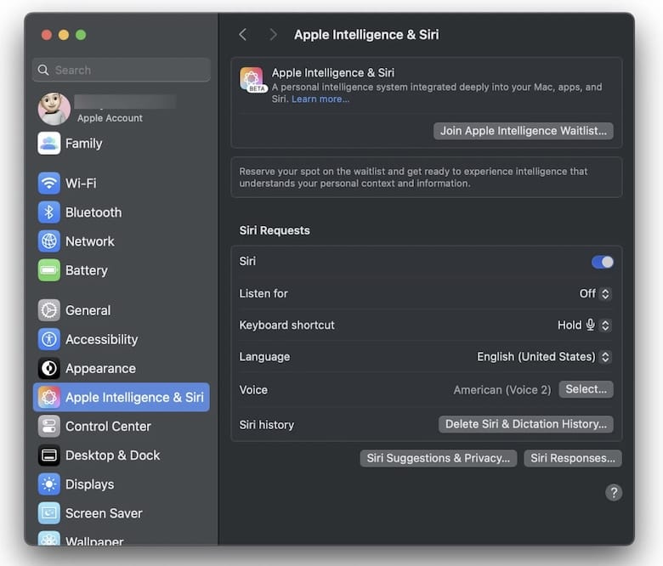Close the window with the red button
The height and width of the screenshot is (566, 663).
(x=47, y=35)
